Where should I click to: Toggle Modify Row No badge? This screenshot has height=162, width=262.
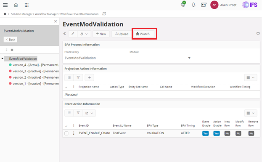point(238,133)
